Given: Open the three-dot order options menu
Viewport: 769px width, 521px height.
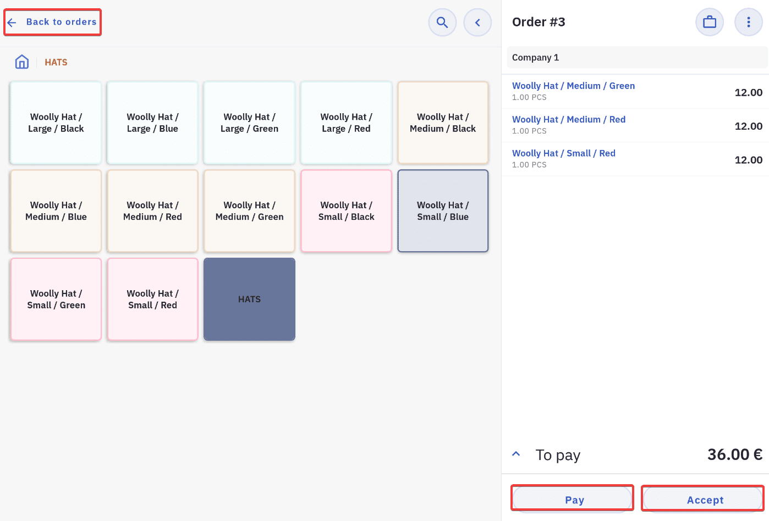Looking at the screenshot, I should click(748, 22).
